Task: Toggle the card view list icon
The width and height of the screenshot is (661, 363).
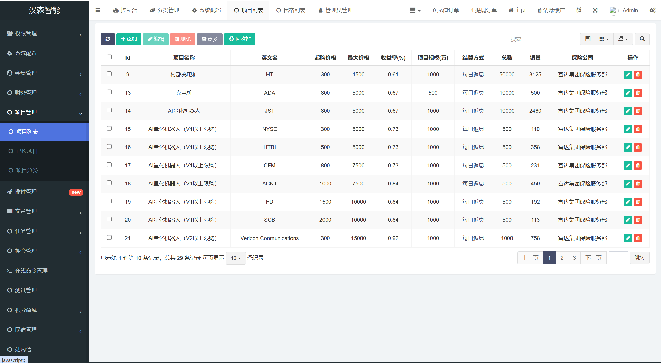Action: (x=588, y=39)
